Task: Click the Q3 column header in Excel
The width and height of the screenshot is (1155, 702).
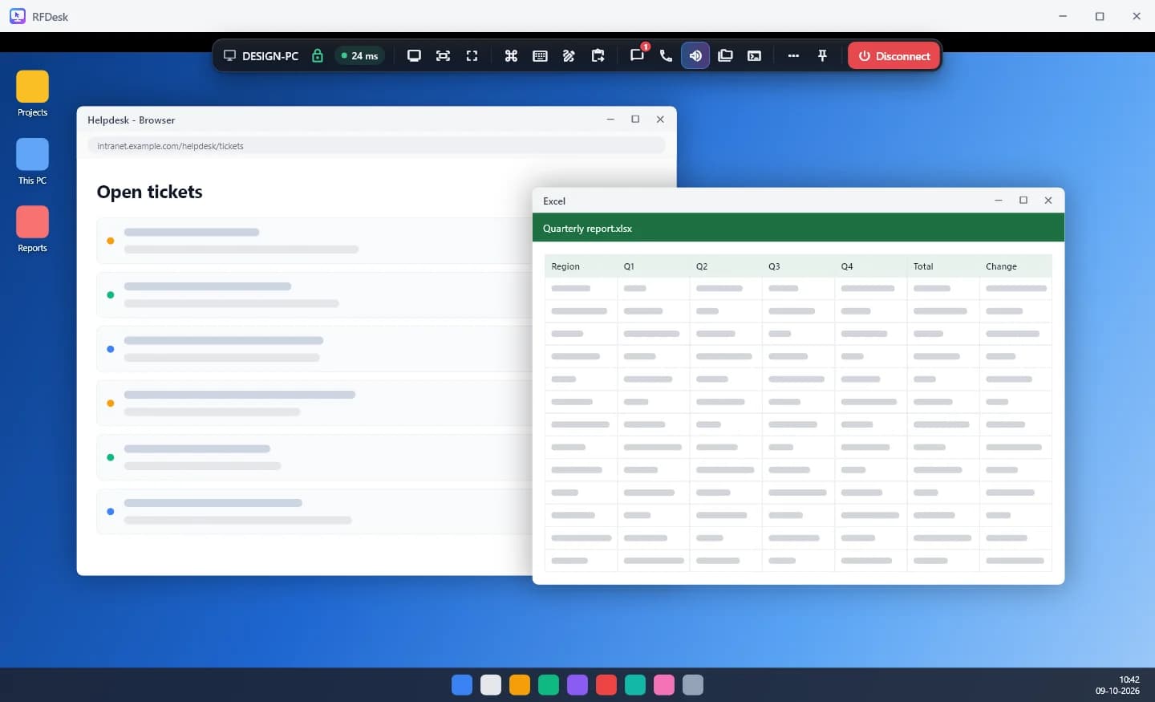Action: tap(797, 266)
